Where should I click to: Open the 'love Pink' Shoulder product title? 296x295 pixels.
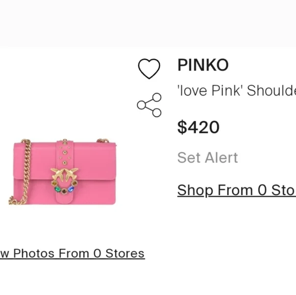[x=236, y=91]
